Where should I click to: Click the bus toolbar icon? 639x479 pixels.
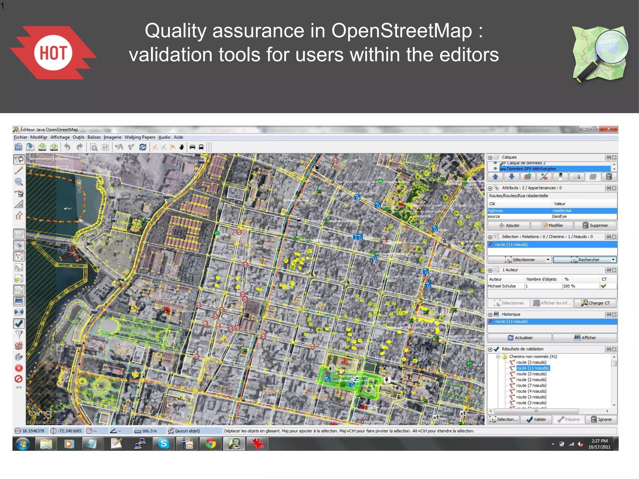coord(201,147)
